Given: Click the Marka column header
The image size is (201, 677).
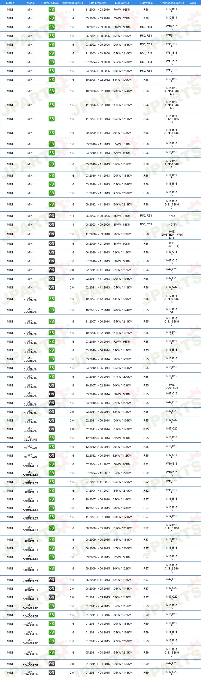Looking at the screenshot, I should click(x=10, y=3).
